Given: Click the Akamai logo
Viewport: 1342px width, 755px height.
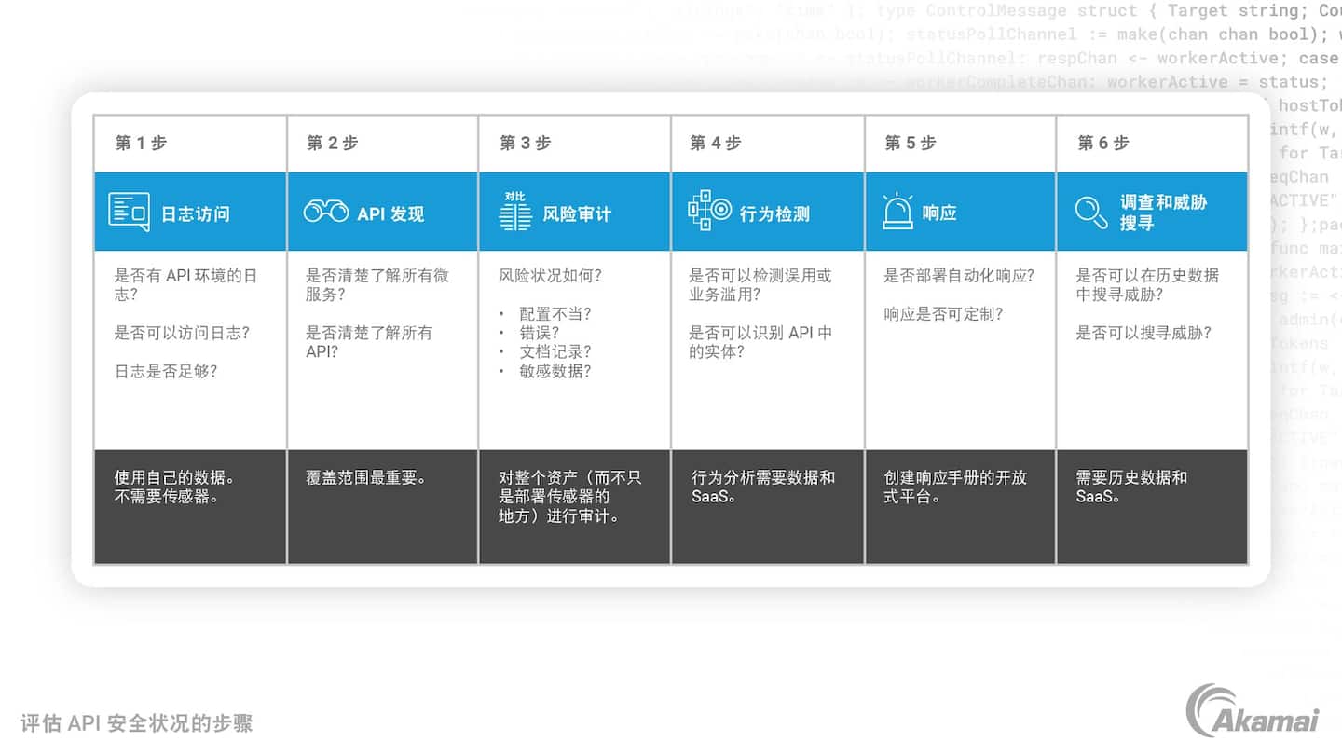Looking at the screenshot, I should (1252, 711).
